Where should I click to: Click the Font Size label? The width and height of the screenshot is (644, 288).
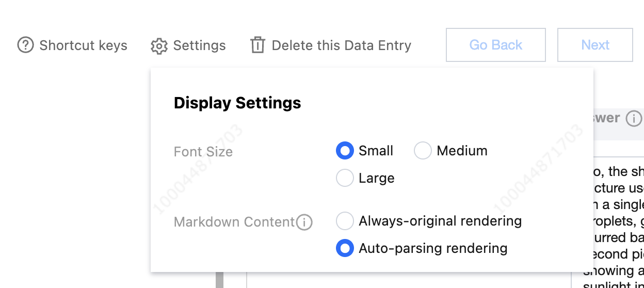203,152
